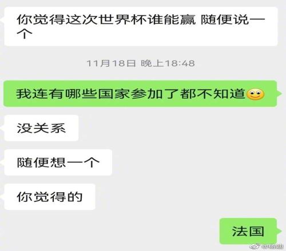
Task: Tap the left tail of the 没关系 bubble
Action: (2, 128)
